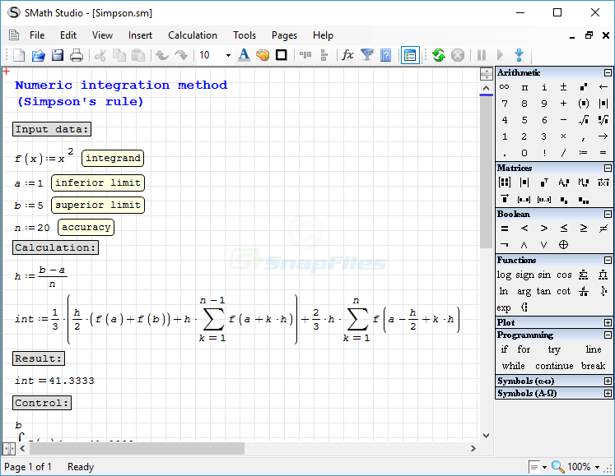Toggle the region border square icon
Screen dimensions: 615x476
(x=282, y=55)
